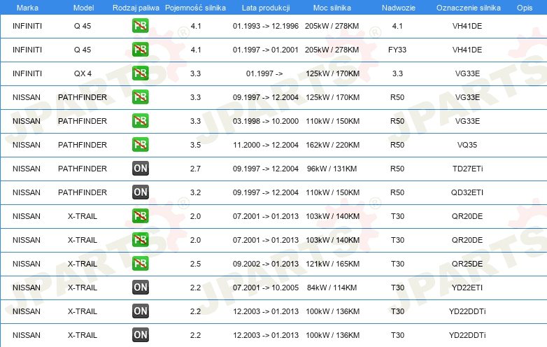Click petrol icon in Q45 FY33 row
547x347 pixels.
click(x=140, y=50)
